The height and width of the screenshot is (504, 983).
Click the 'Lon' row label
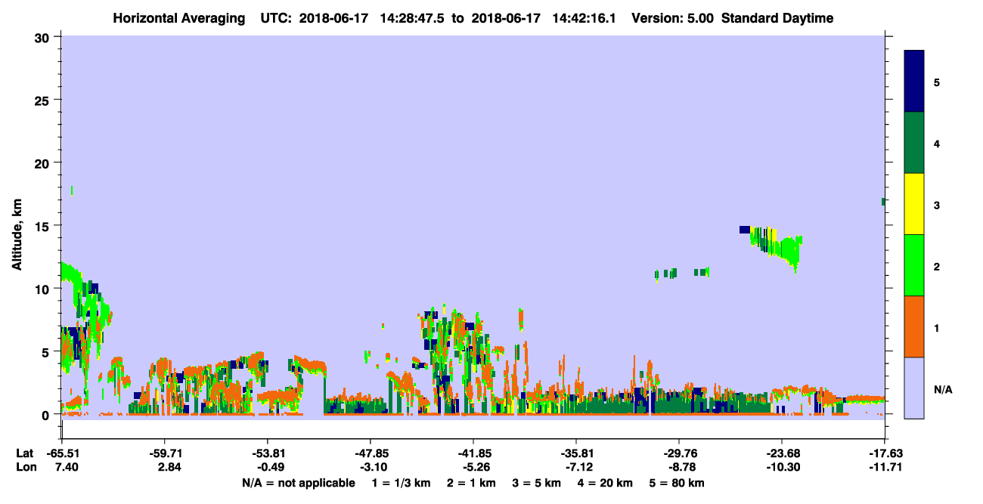25,468
